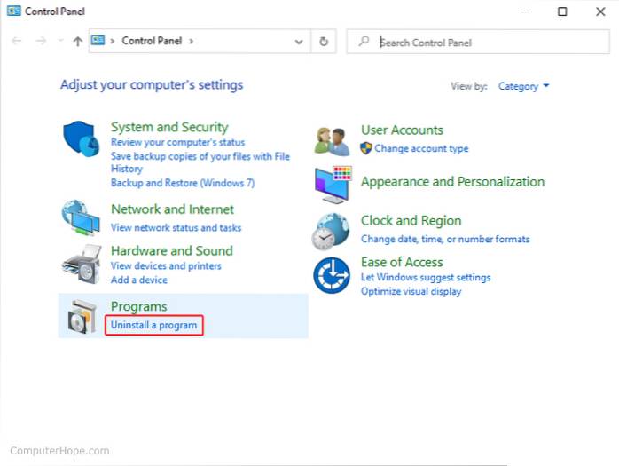Click the Appearance and Personalization monitor icon
The height and width of the screenshot is (466, 619).
(333, 184)
